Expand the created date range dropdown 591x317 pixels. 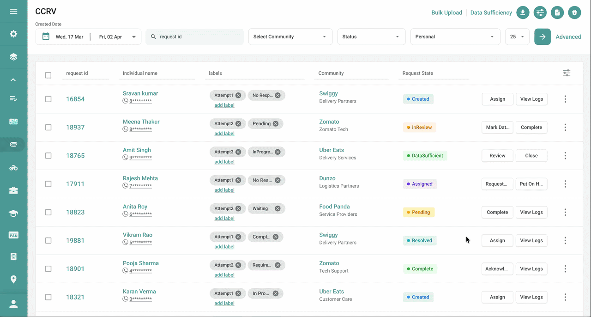pyautogui.click(x=134, y=37)
